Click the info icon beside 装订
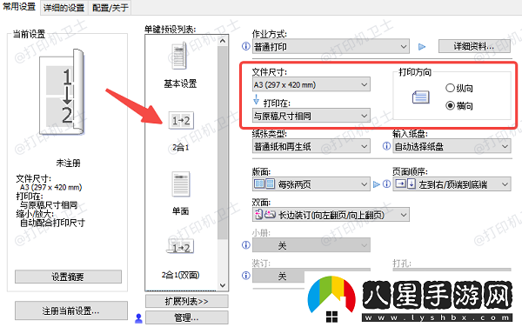The image size is (522, 327). click(245, 276)
